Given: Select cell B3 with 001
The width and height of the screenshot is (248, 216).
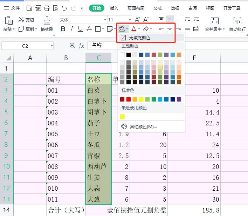Looking at the screenshot, I should [66, 90].
